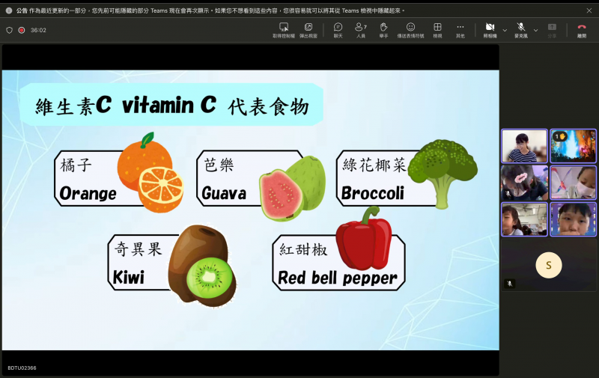This screenshot has width=599, height=378.
Task: Click the vitamin C slide title
Action: (172, 105)
